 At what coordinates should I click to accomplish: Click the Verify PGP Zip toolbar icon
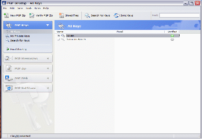[32, 15]
